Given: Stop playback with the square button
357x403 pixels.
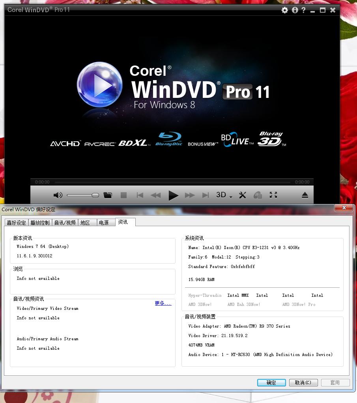Looking at the screenshot, I should tap(123, 195).
